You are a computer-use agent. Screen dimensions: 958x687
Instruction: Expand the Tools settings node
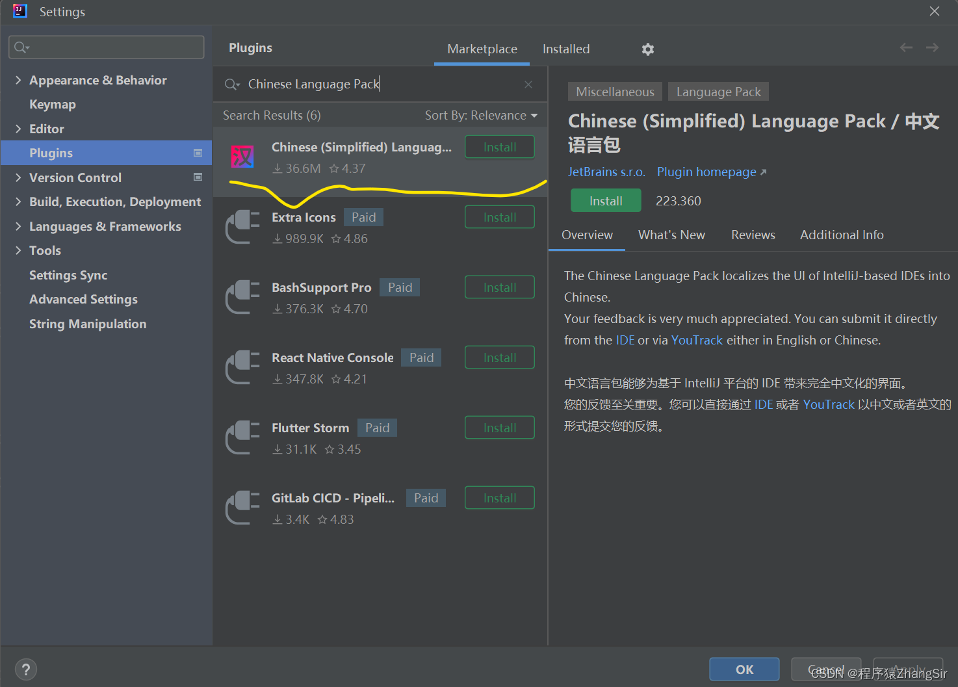point(18,250)
